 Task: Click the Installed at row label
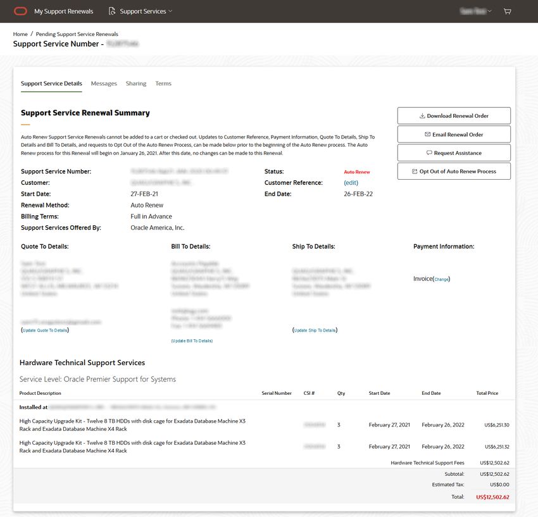pyautogui.click(x=34, y=408)
